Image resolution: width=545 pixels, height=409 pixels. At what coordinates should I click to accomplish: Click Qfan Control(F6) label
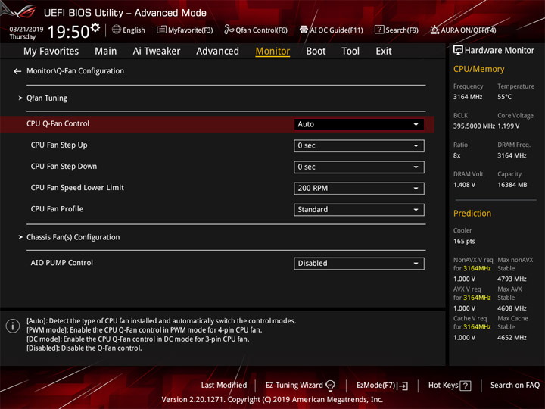point(261,30)
